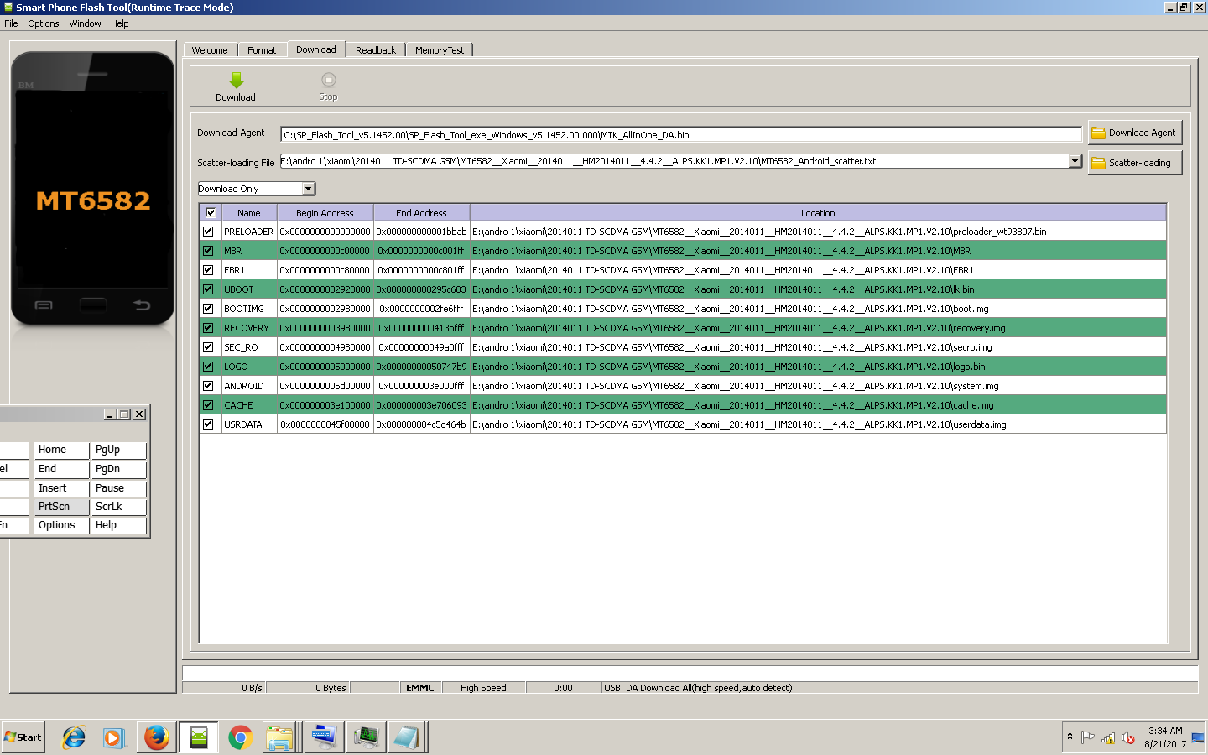Uncheck the PRELOADER partition checkbox

pos(208,232)
